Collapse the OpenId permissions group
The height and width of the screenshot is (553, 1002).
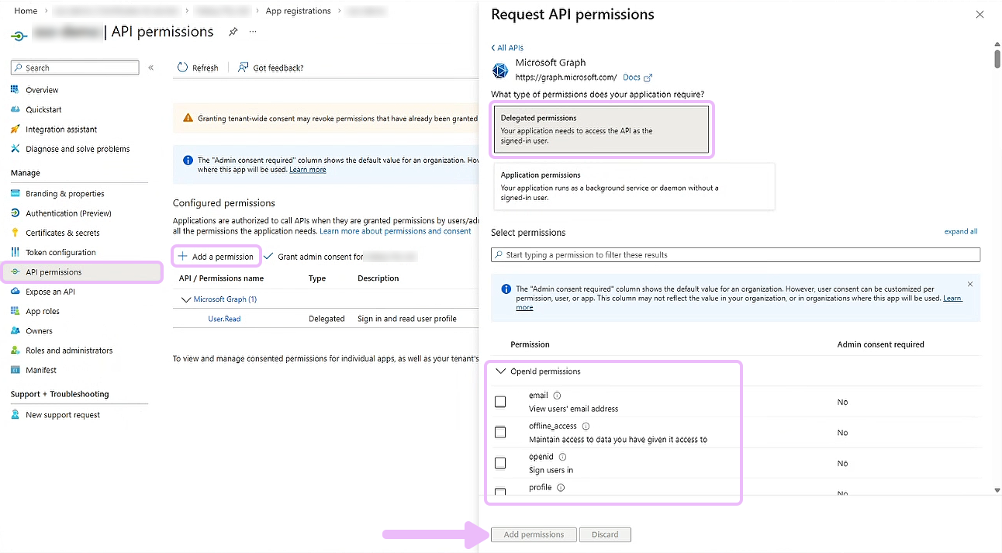[x=500, y=372]
